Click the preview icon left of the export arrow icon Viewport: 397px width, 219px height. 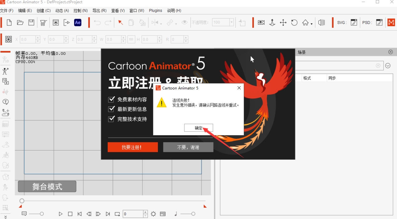click(56, 22)
